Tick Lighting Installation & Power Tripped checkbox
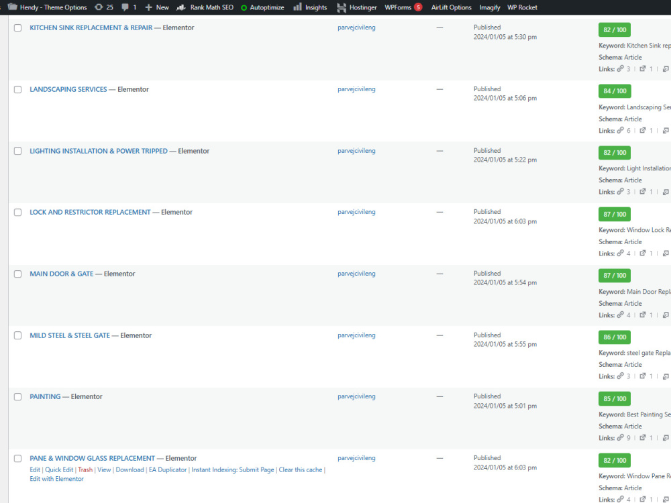Screen dimensions: 671x503 point(17,151)
